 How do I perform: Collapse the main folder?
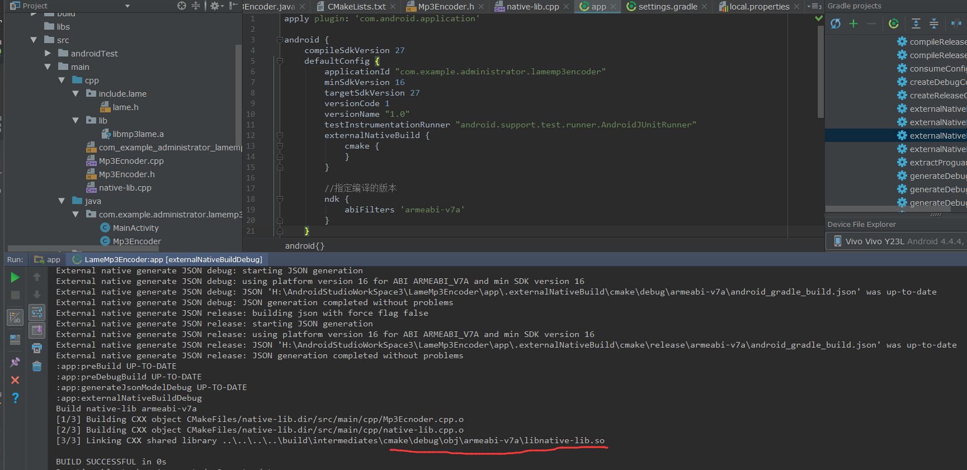pos(48,67)
